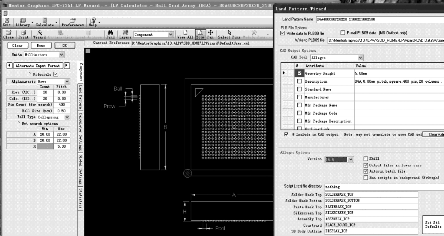The image size is (444, 236).
Task: Click the Calculate toolbar icon
Action: point(45,22)
